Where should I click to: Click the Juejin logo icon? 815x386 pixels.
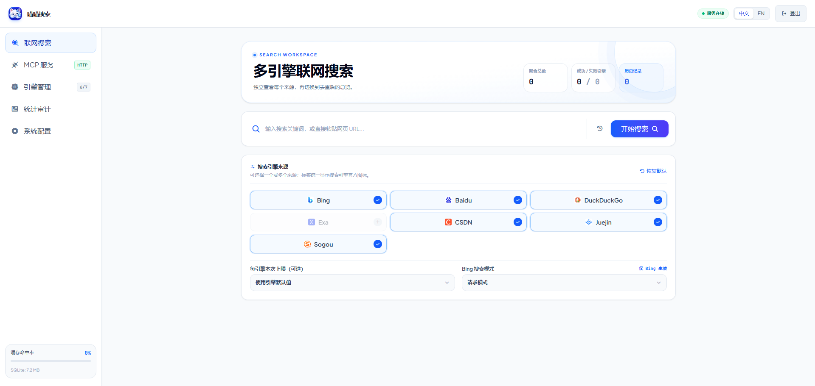pyautogui.click(x=589, y=222)
